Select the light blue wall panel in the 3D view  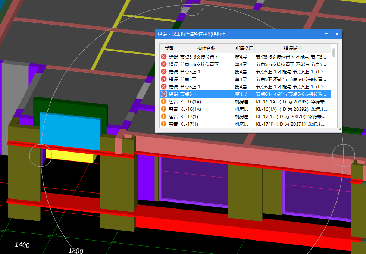point(70,131)
